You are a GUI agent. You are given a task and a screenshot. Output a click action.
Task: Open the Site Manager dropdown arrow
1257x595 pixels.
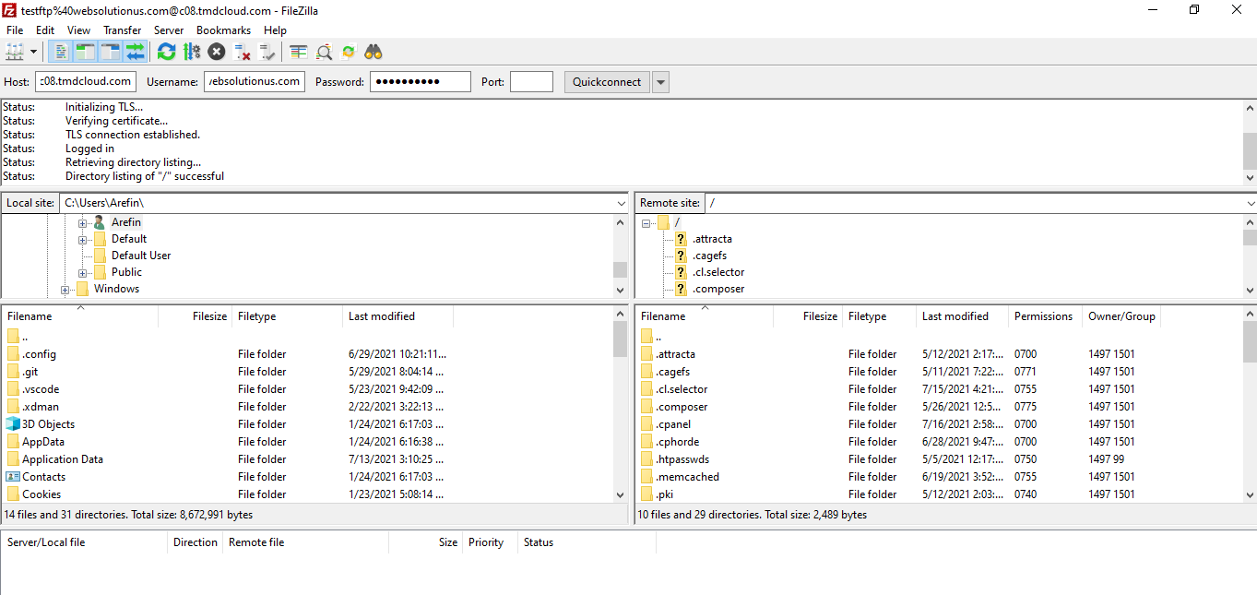coord(34,52)
